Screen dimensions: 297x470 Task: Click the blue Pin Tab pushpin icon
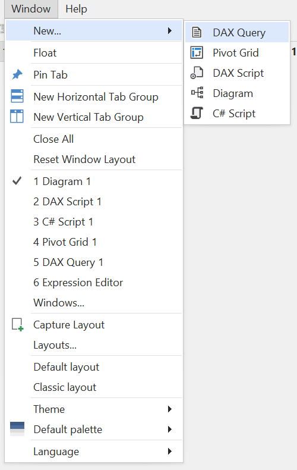(17, 74)
